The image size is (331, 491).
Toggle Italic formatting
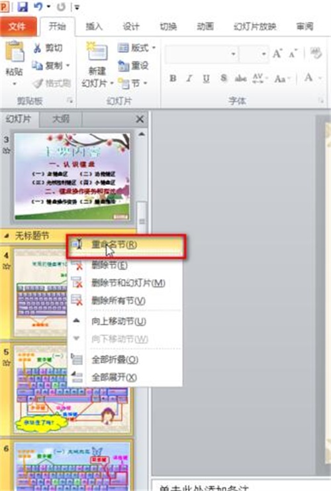click(x=189, y=78)
